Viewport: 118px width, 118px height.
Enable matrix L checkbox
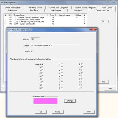[x=62, y=73]
